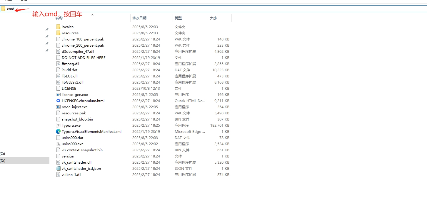Click the size cell 5,498 KB
This screenshot has height=200, width=427.
tap(222, 113)
